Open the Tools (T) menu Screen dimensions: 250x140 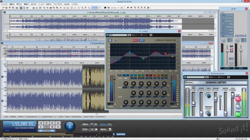[41, 4]
